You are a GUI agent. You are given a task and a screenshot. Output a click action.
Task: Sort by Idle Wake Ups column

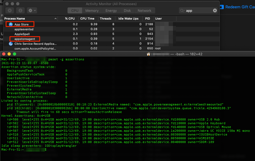[x=129, y=19]
